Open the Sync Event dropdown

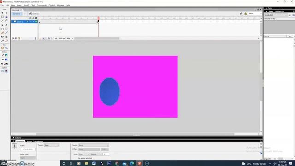point(84,154)
